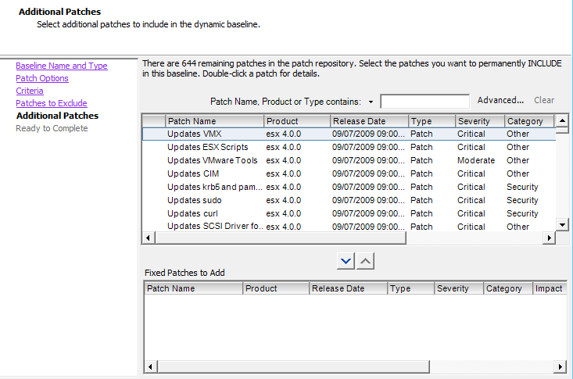The image size is (573, 379).
Task: Sort upper list by Severity column
Action: coord(480,121)
